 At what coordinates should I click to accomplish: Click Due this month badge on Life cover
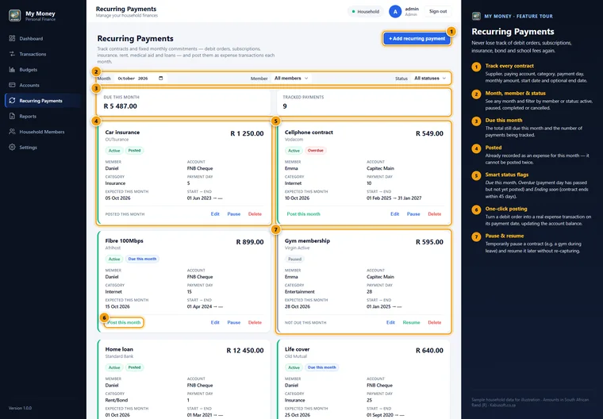click(322, 367)
